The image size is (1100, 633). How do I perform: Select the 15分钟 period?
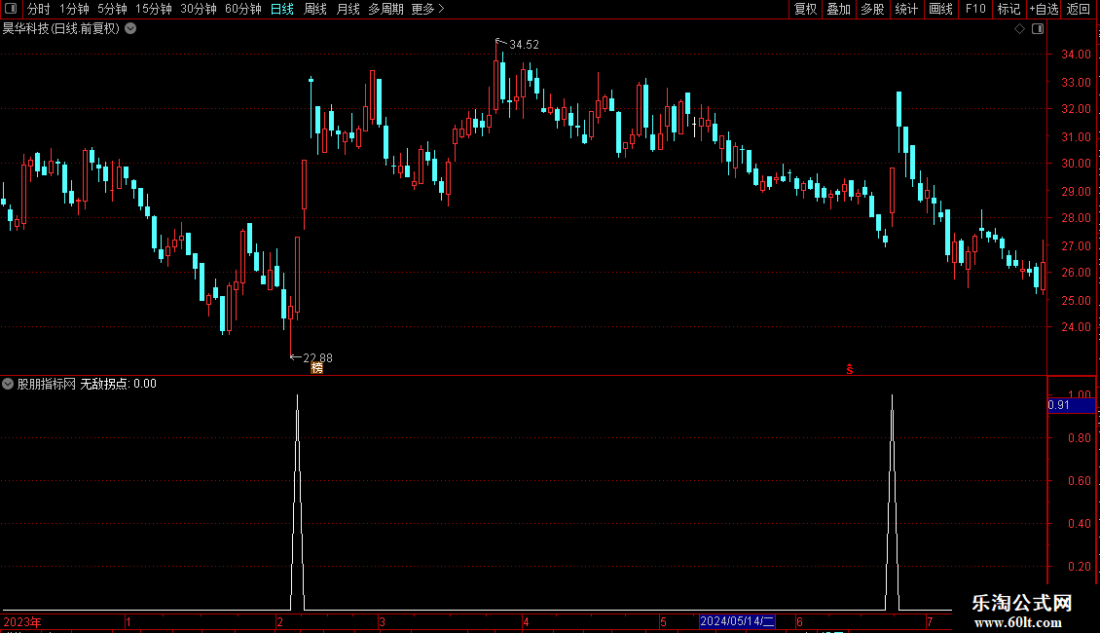153,9
